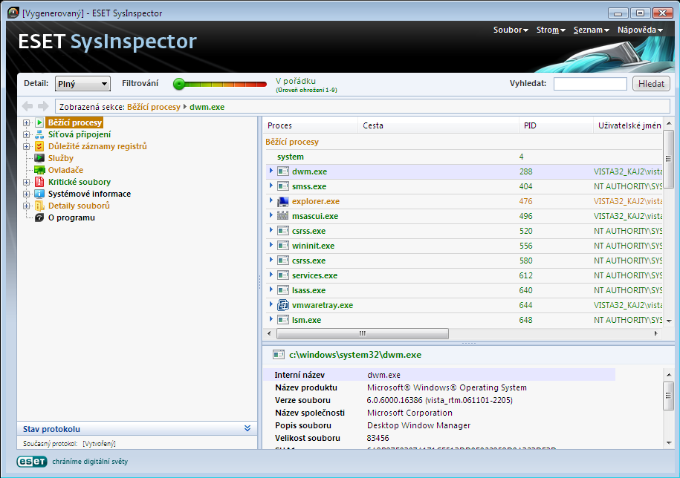The image size is (680, 478).
Task: Click the wininit.exe process icon
Action: tap(283, 246)
